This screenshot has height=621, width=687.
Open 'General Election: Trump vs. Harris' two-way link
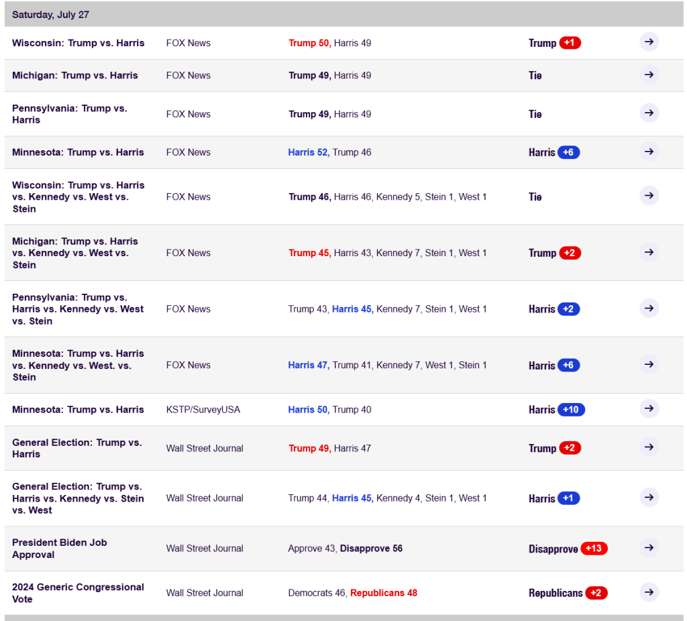coord(77,448)
